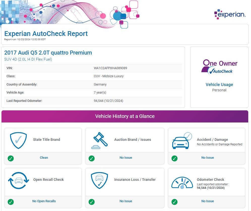Select the Vehicle History at a Glance header

tap(125, 116)
